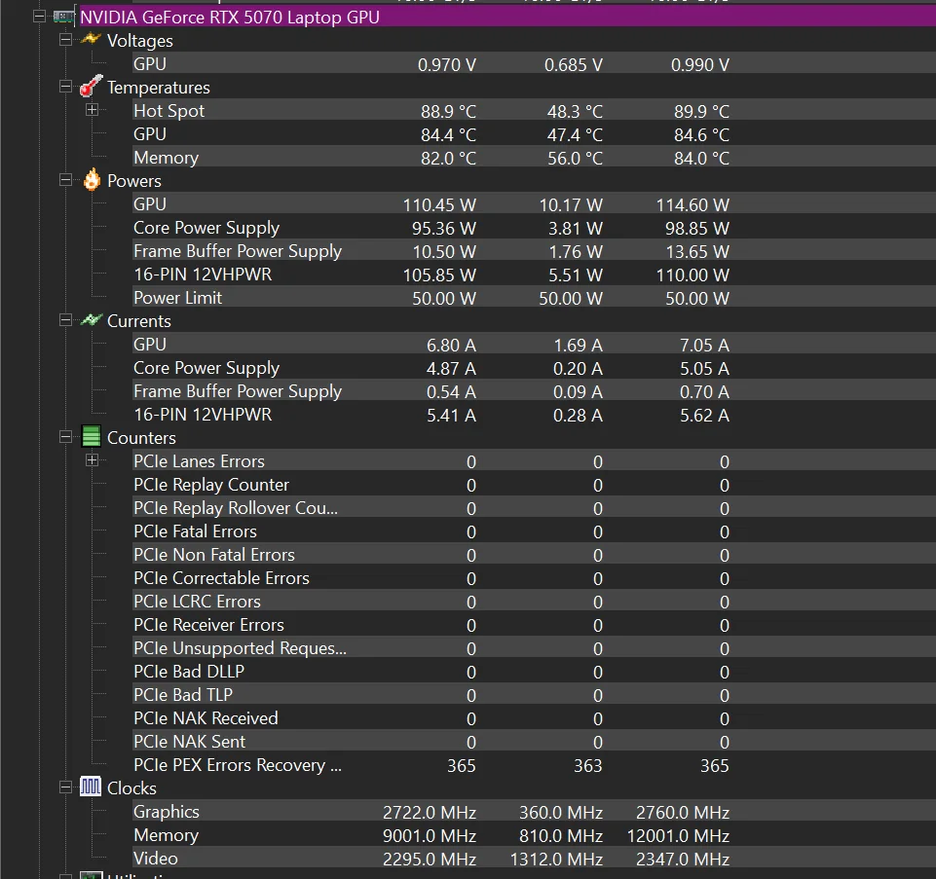Screen dimensions: 936x879
Task: Select Memory clock row showing 9001.0 MHz
Action: pos(534,835)
